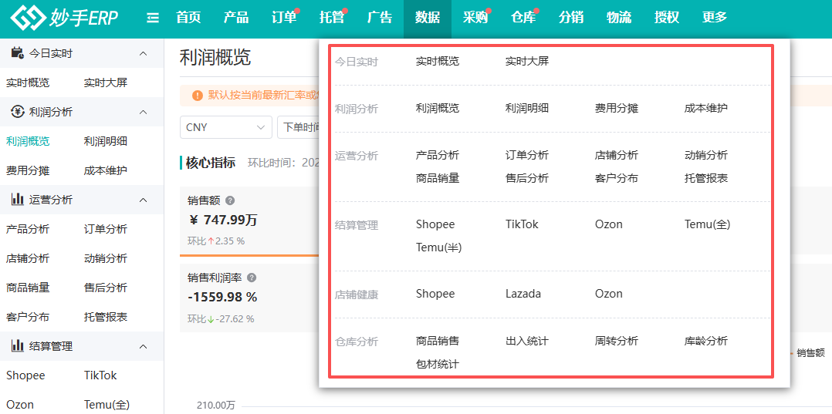Click the 销售额 metric card
The image size is (832, 414).
click(249, 220)
